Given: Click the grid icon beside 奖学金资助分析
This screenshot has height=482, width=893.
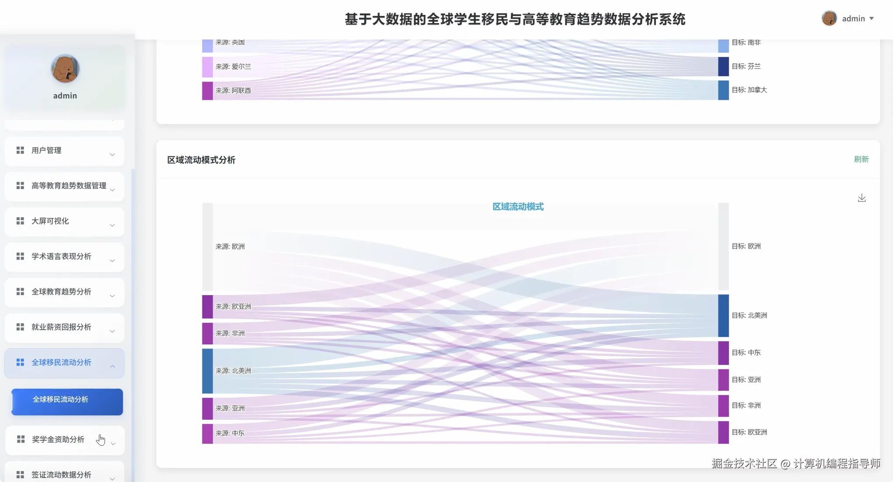Looking at the screenshot, I should point(21,439).
